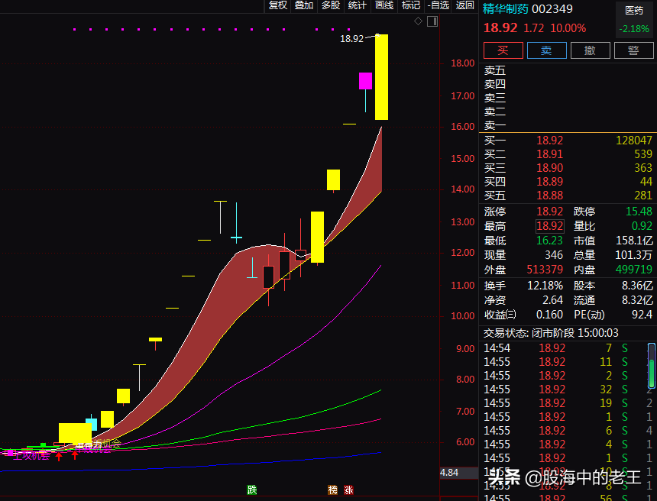Viewport: 657px width, 501px height.
Task: Select the 买五 price 18.88
Action: click(550, 196)
